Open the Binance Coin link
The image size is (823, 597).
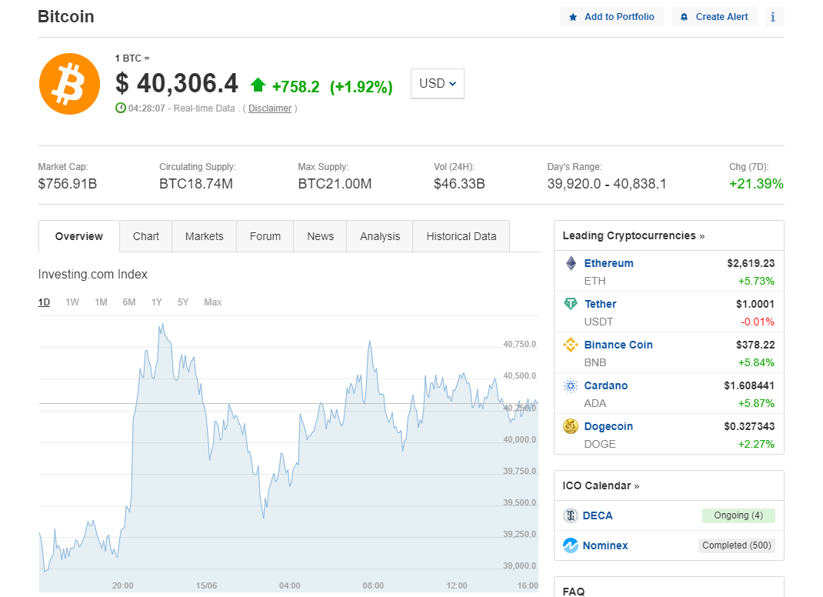click(618, 345)
